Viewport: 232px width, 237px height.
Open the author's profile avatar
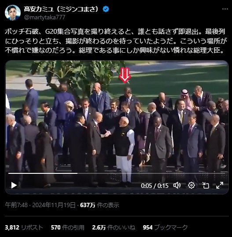(x=13, y=13)
